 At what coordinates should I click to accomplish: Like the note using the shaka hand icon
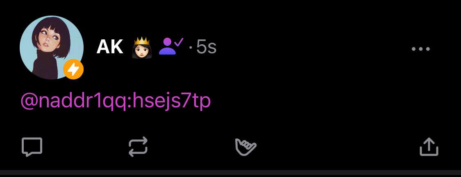click(x=245, y=147)
